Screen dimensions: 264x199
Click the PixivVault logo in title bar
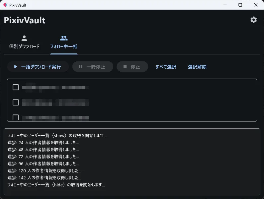[x=5, y=5]
